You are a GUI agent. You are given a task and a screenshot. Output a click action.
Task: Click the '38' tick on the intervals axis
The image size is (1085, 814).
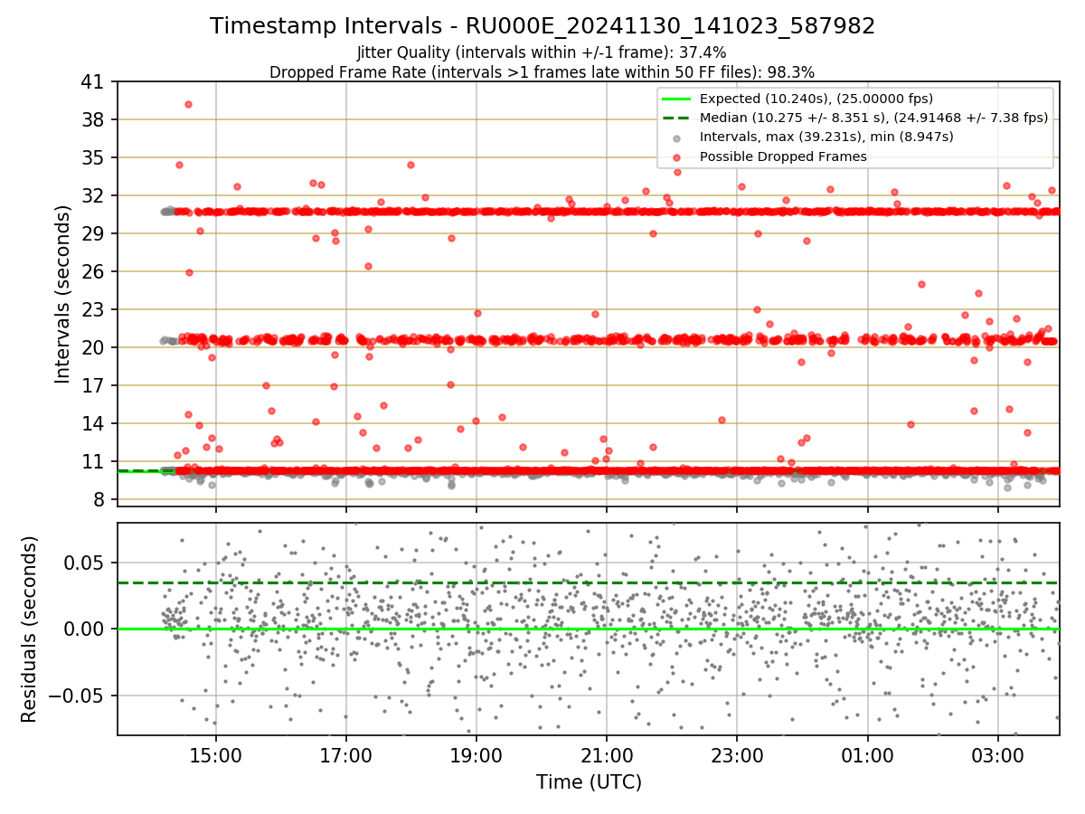pyautogui.click(x=93, y=119)
